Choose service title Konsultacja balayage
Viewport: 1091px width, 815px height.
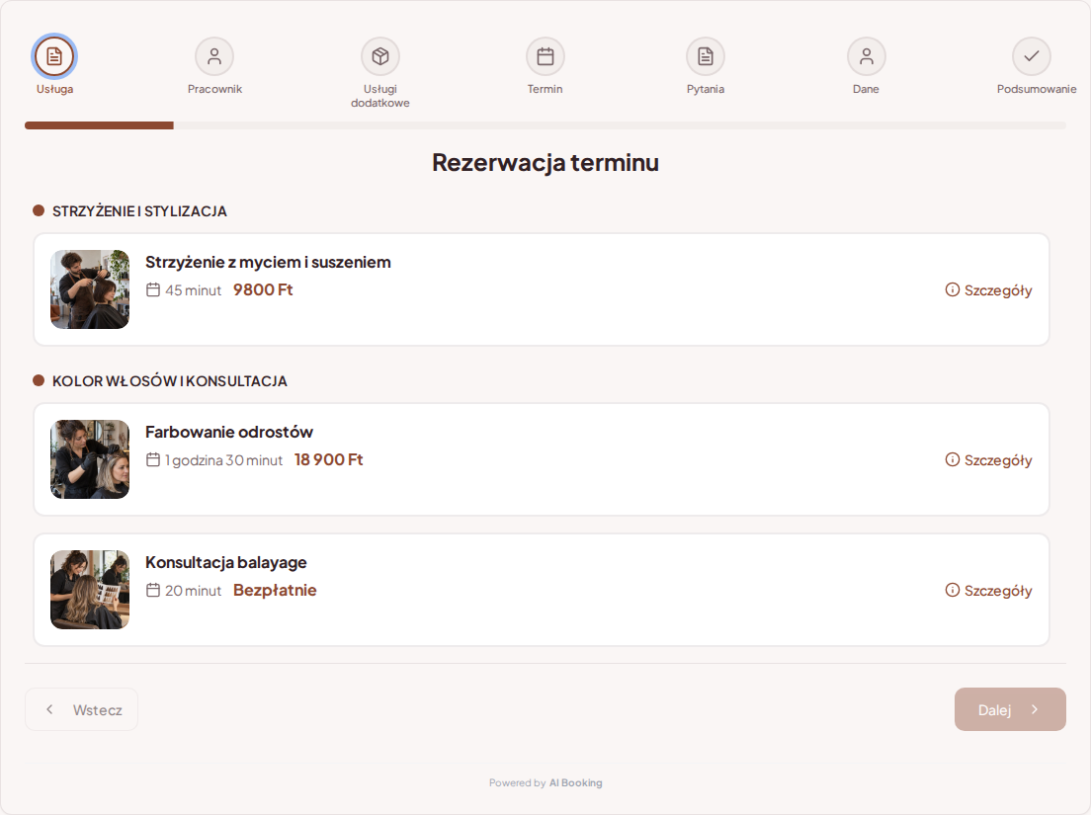point(226,562)
